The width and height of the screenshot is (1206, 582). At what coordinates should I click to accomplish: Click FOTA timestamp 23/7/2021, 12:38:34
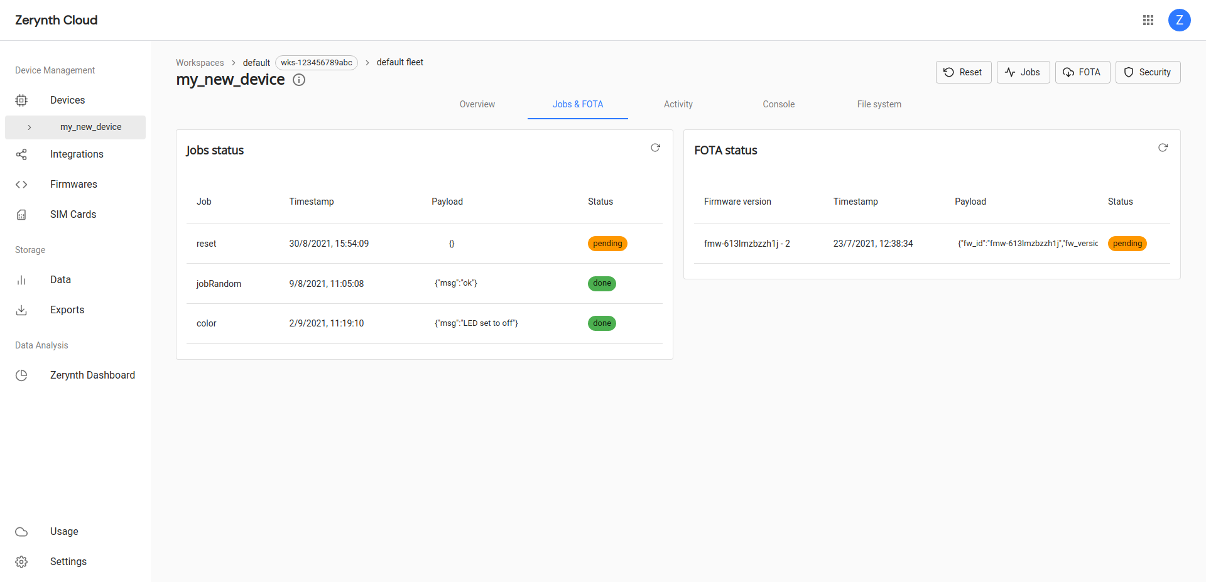point(873,244)
